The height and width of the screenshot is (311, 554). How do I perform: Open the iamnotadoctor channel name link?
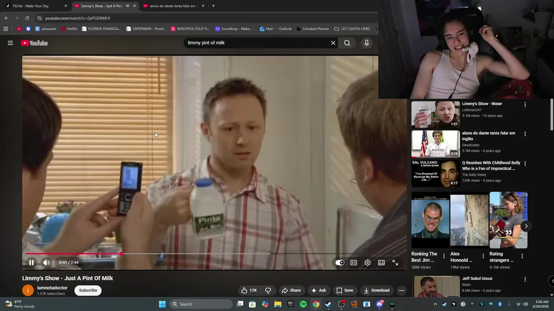(52, 288)
